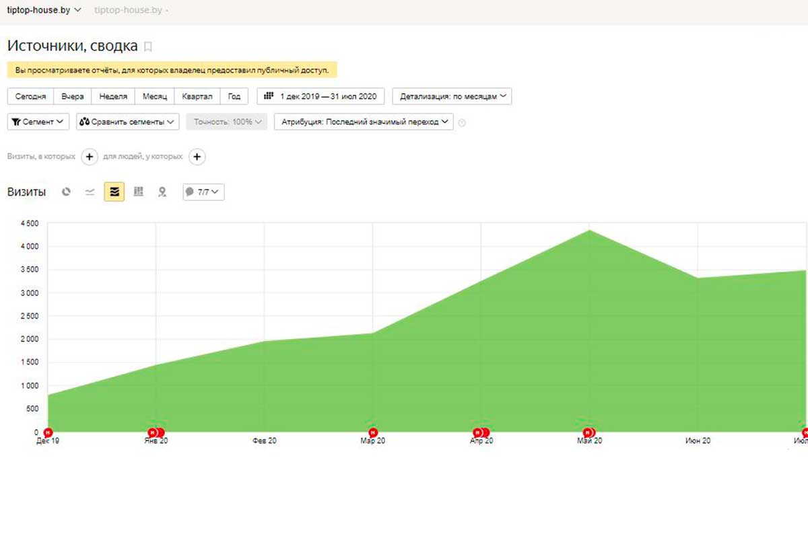Expand the Сегмент dropdown
This screenshot has width=808, height=538.
[x=38, y=122]
